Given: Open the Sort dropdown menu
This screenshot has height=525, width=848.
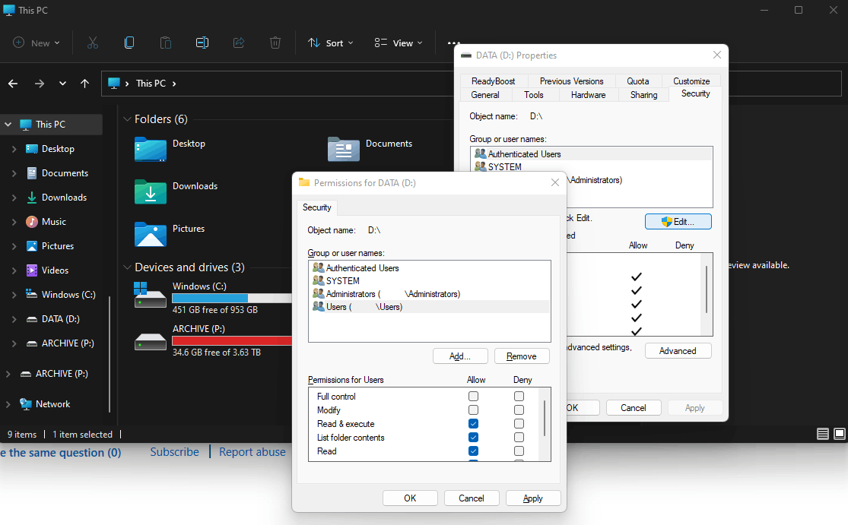Looking at the screenshot, I should point(330,43).
